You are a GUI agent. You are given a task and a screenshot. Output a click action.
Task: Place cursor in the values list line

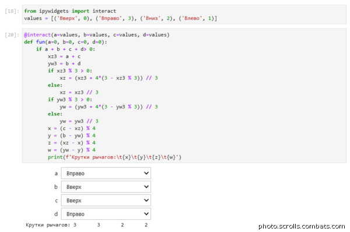(x=121, y=18)
